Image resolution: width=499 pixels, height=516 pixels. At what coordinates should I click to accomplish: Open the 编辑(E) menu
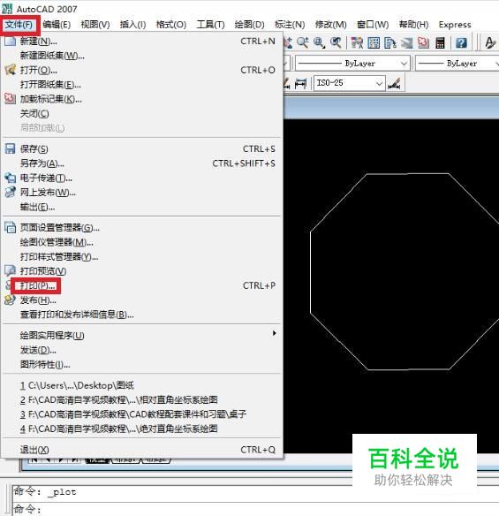57,25
